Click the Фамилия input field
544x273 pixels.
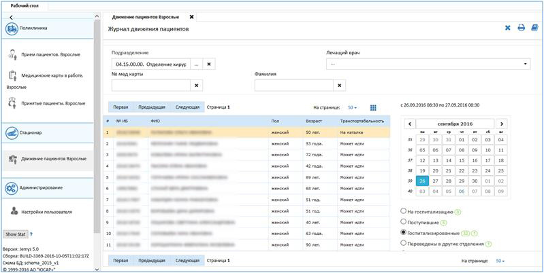[294, 86]
